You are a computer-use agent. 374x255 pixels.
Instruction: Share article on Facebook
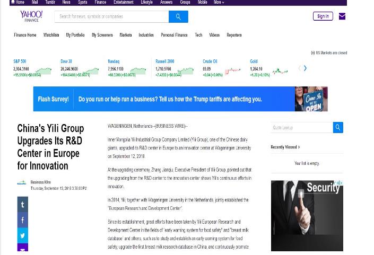pos(22,220)
